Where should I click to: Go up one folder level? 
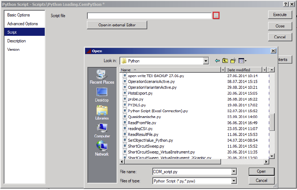click(x=225, y=61)
